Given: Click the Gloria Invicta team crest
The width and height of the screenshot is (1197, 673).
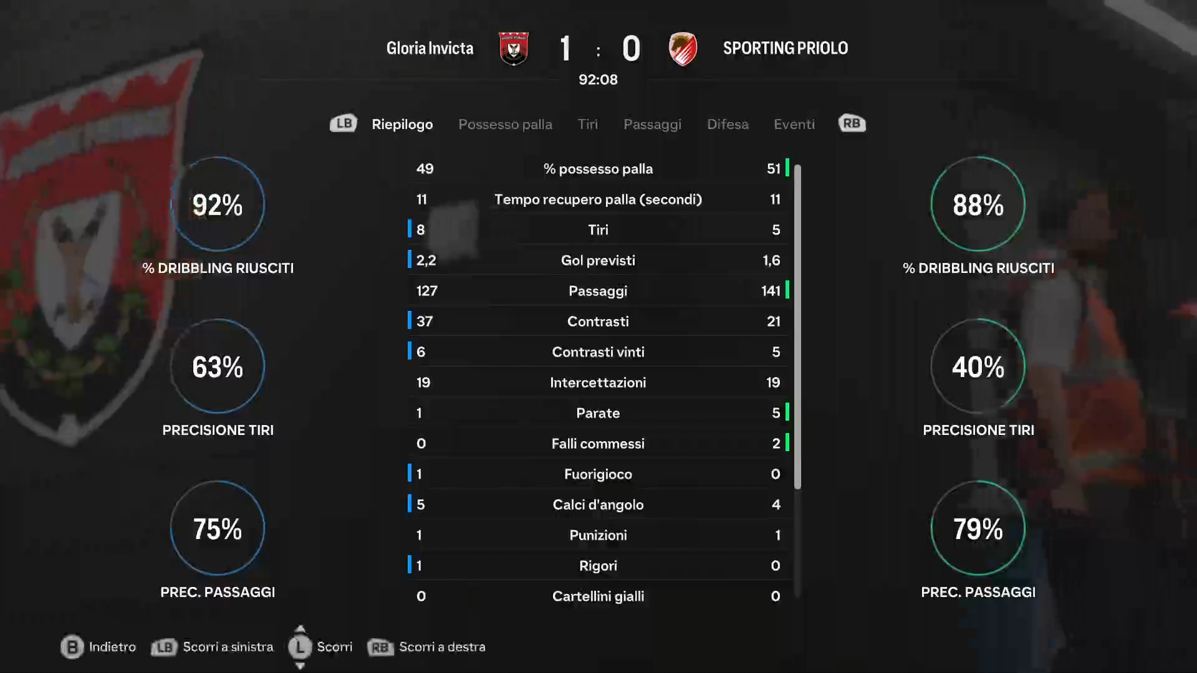Looking at the screenshot, I should (x=514, y=49).
